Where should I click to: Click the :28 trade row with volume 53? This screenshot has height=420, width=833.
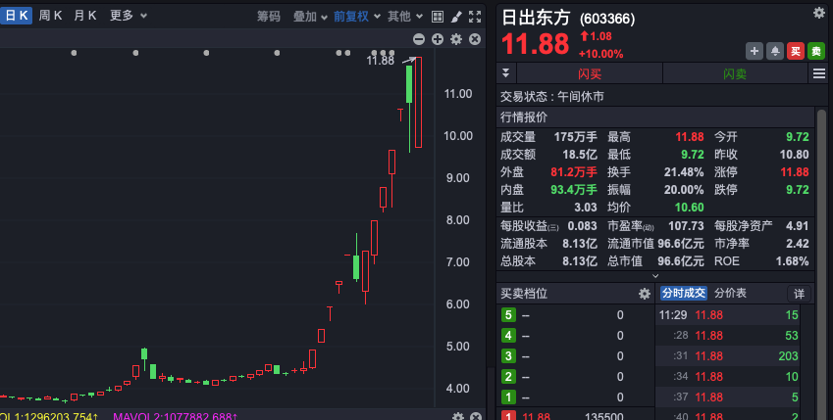tap(728, 336)
